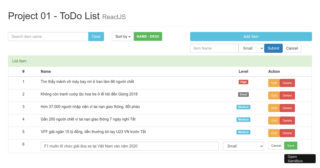Open the level dropdown for the F1 item
Viewport: 320px width, 168px height.
(x=243, y=146)
